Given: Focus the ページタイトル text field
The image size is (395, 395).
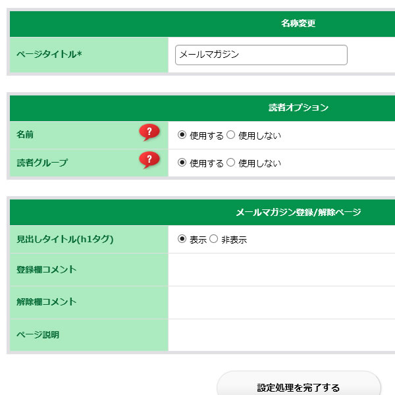Looking at the screenshot, I should tap(261, 55).
